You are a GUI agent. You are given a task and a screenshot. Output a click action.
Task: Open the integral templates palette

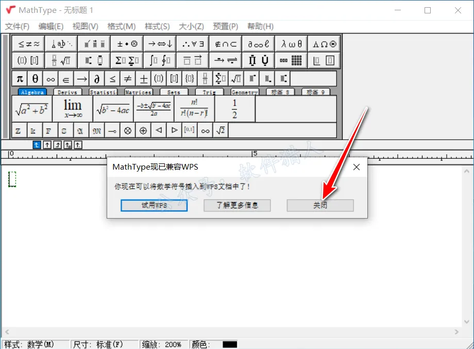coord(160,60)
